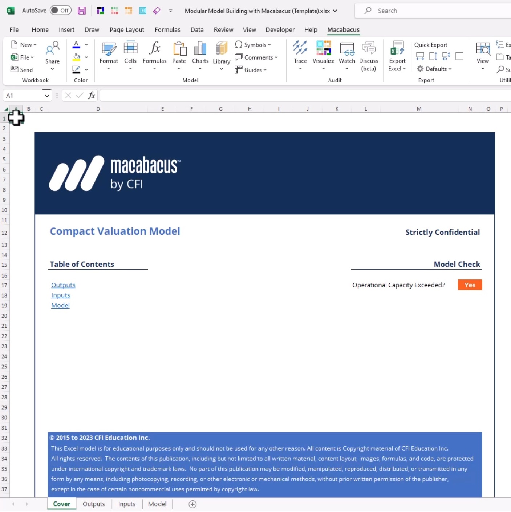The width and height of the screenshot is (511, 512).
Task: Click the Save icon in title bar
Action: coord(82,11)
